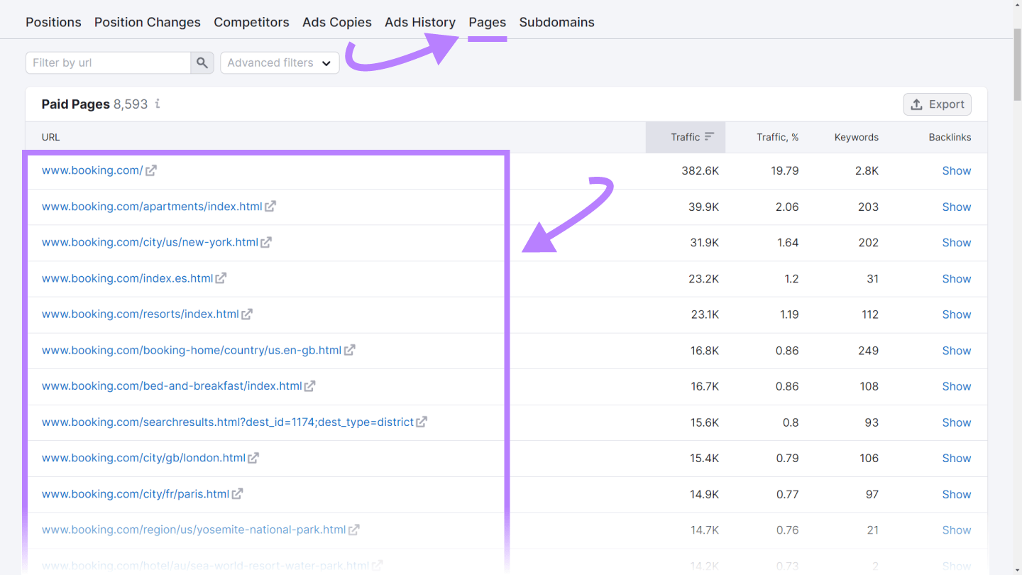Click the upload icon inside the Export button
This screenshot has height=575, width=1022.
[x=915, y=104]
